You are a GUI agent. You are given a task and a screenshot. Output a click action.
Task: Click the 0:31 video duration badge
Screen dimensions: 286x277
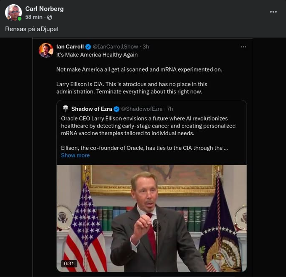point(69,264)
